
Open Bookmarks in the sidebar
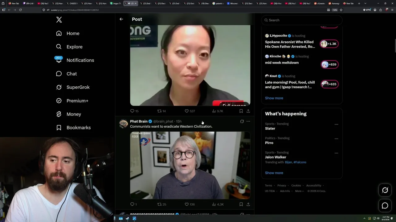74,128
